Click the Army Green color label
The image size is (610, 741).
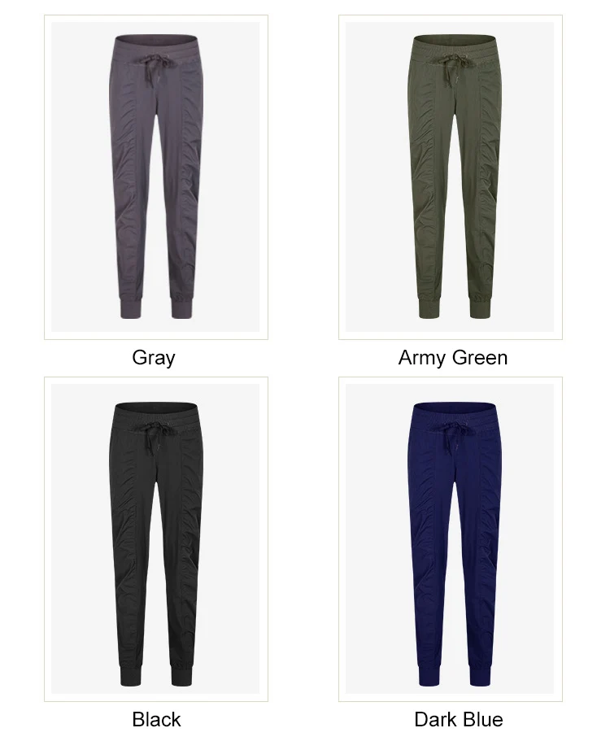[x=453, y=358]
